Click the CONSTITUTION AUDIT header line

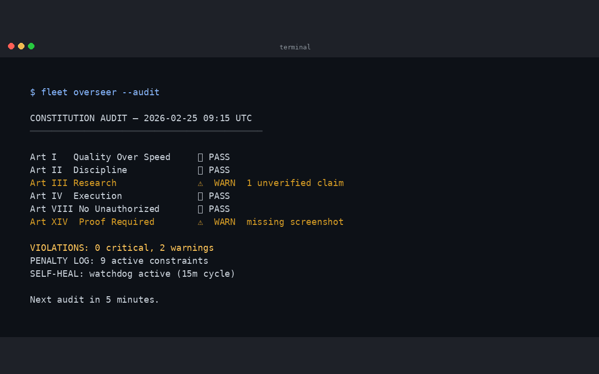141,118
